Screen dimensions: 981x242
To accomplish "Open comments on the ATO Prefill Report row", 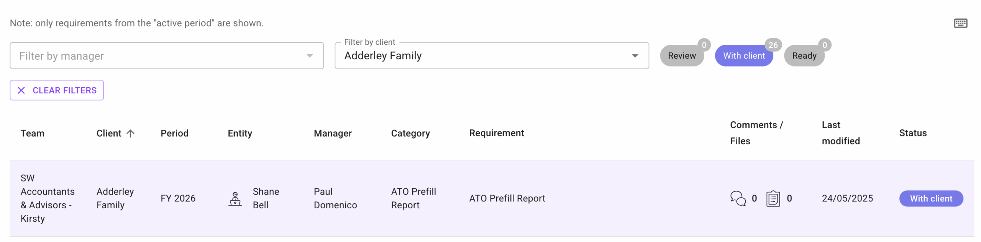I will pos(738,198).
